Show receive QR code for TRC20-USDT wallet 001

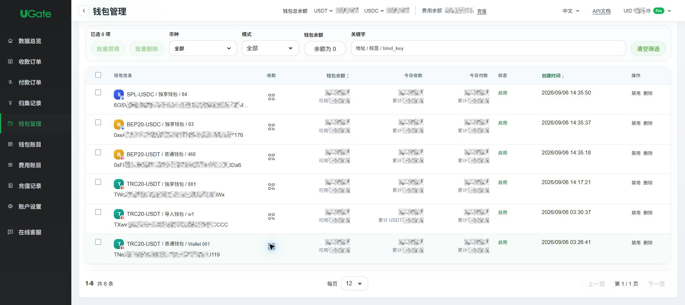(x=272, y=187)
